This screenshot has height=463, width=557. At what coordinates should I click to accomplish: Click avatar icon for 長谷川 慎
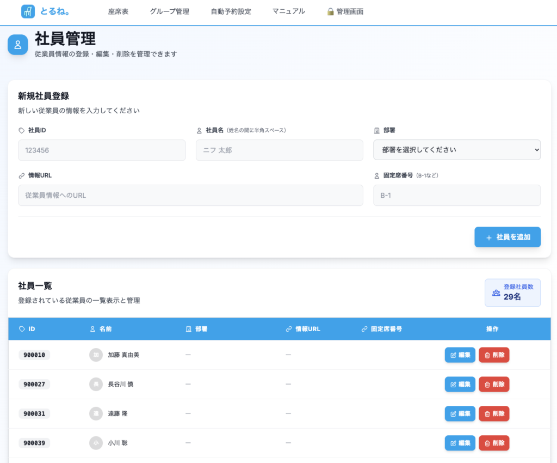(96, 384)
